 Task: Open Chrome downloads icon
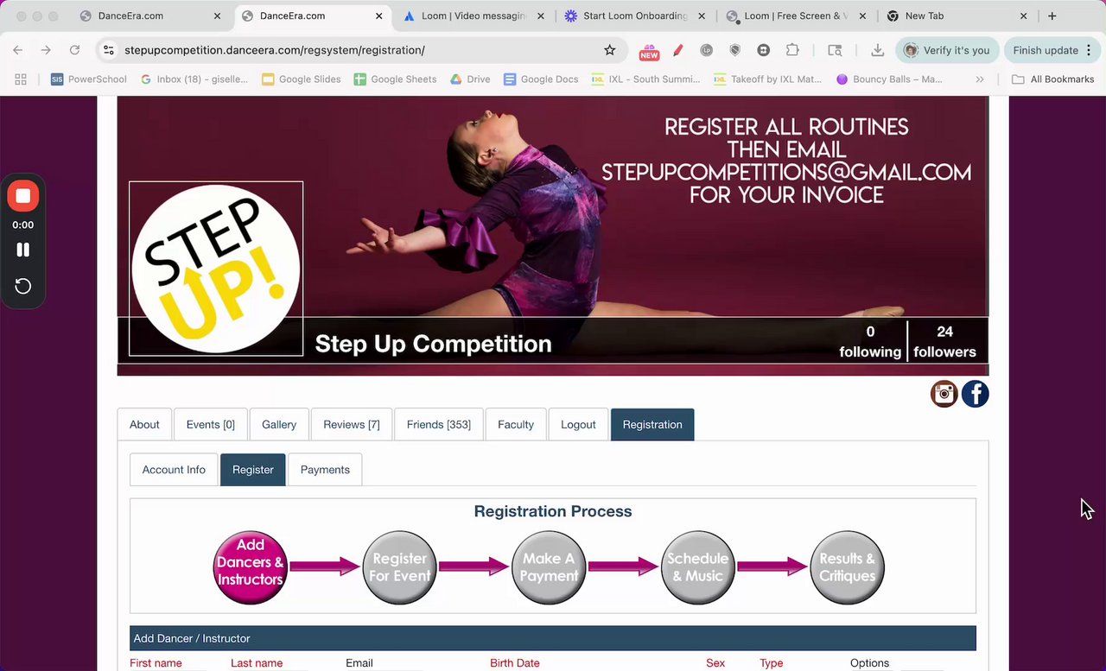point(877,50)
